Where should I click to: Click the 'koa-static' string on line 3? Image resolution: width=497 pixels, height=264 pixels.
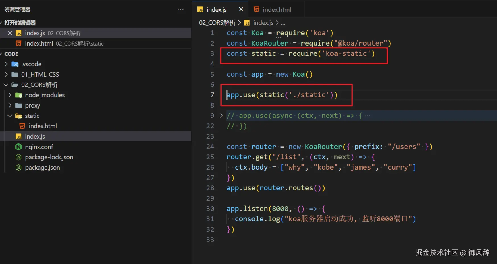346,53
